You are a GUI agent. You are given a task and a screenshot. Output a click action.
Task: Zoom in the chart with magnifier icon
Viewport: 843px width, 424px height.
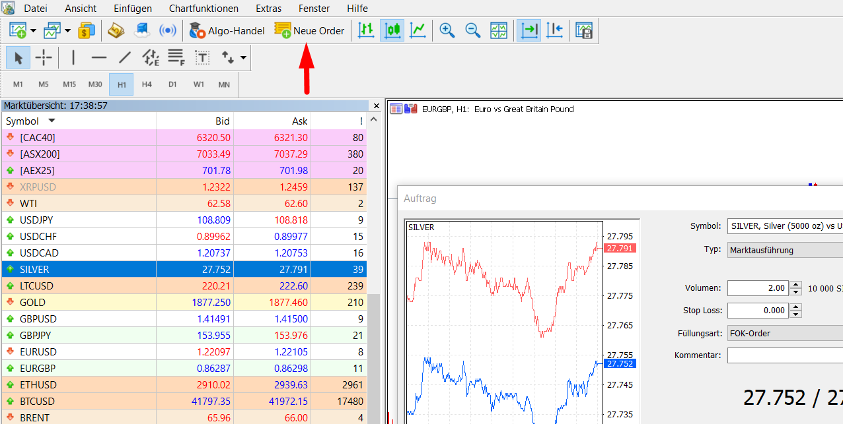point(447,30)
